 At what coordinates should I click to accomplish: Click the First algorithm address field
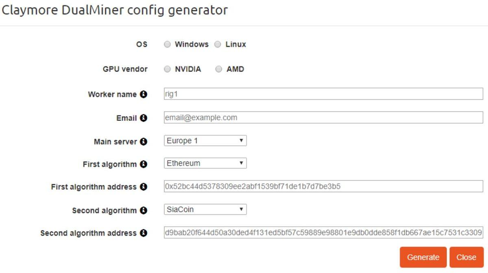323,187
